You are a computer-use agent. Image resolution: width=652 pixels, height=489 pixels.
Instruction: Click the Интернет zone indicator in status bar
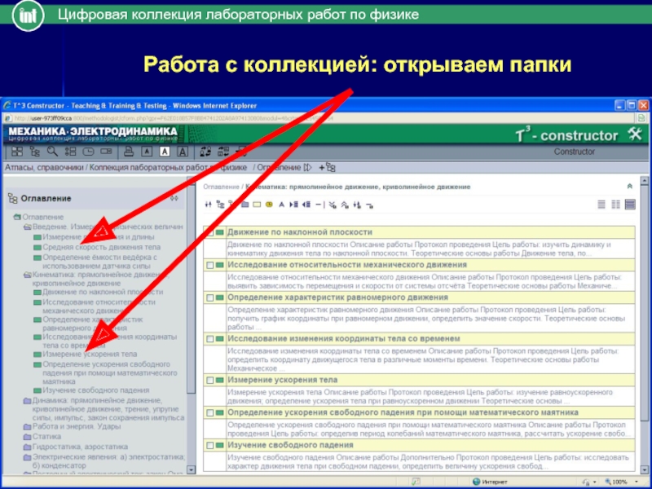pos(490,482)
